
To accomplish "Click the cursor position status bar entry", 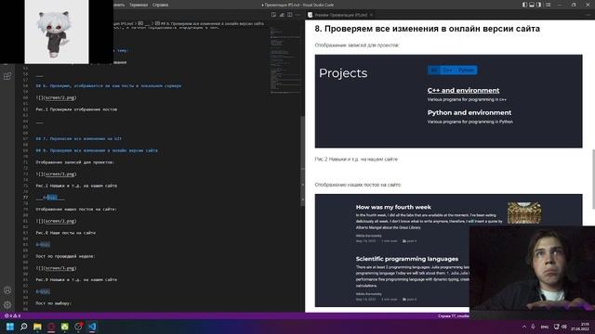I will click(453, 315).
